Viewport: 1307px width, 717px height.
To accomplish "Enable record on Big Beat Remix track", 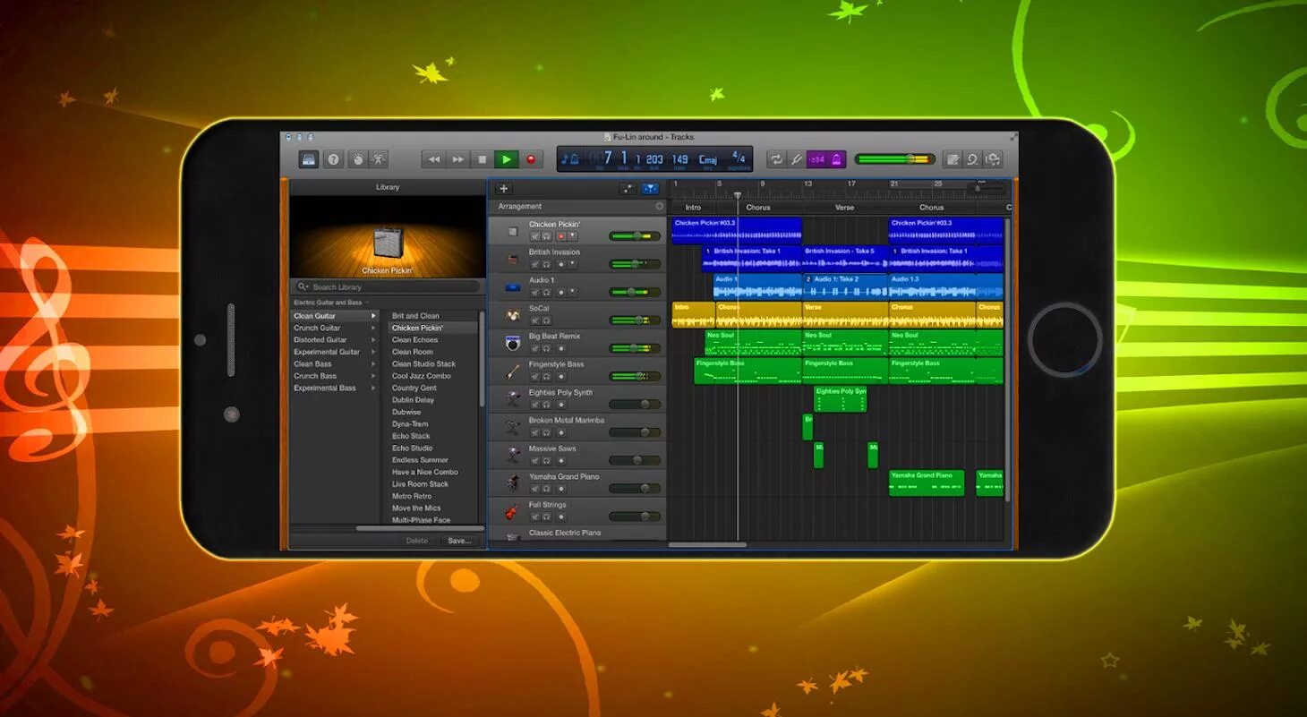I will click(561, 348).
